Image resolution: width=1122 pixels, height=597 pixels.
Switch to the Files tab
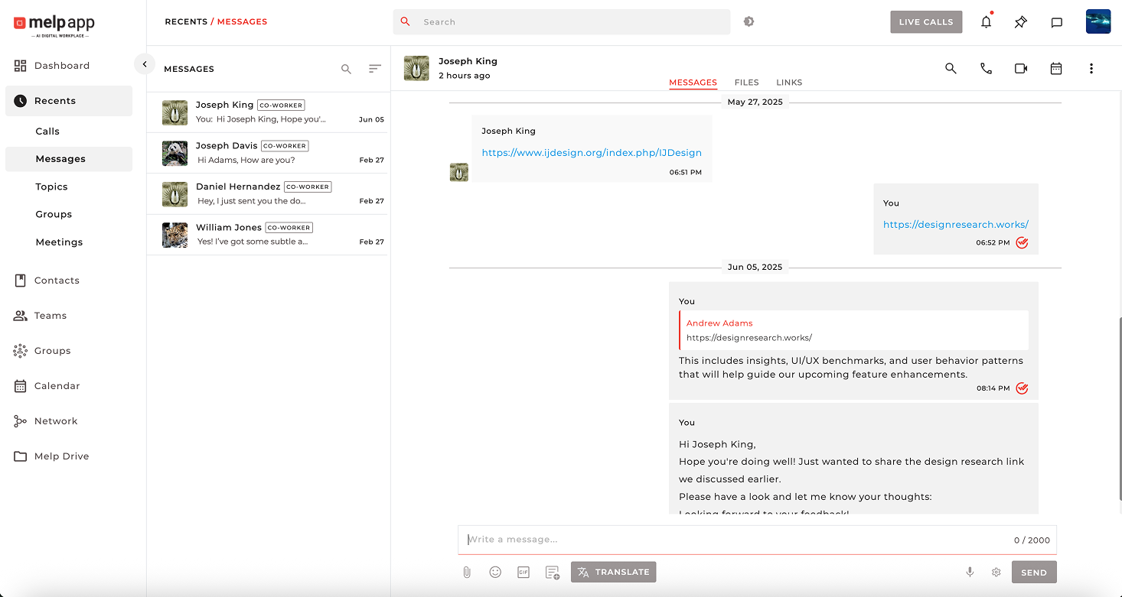pyautogui.click(x=746, y=83)
